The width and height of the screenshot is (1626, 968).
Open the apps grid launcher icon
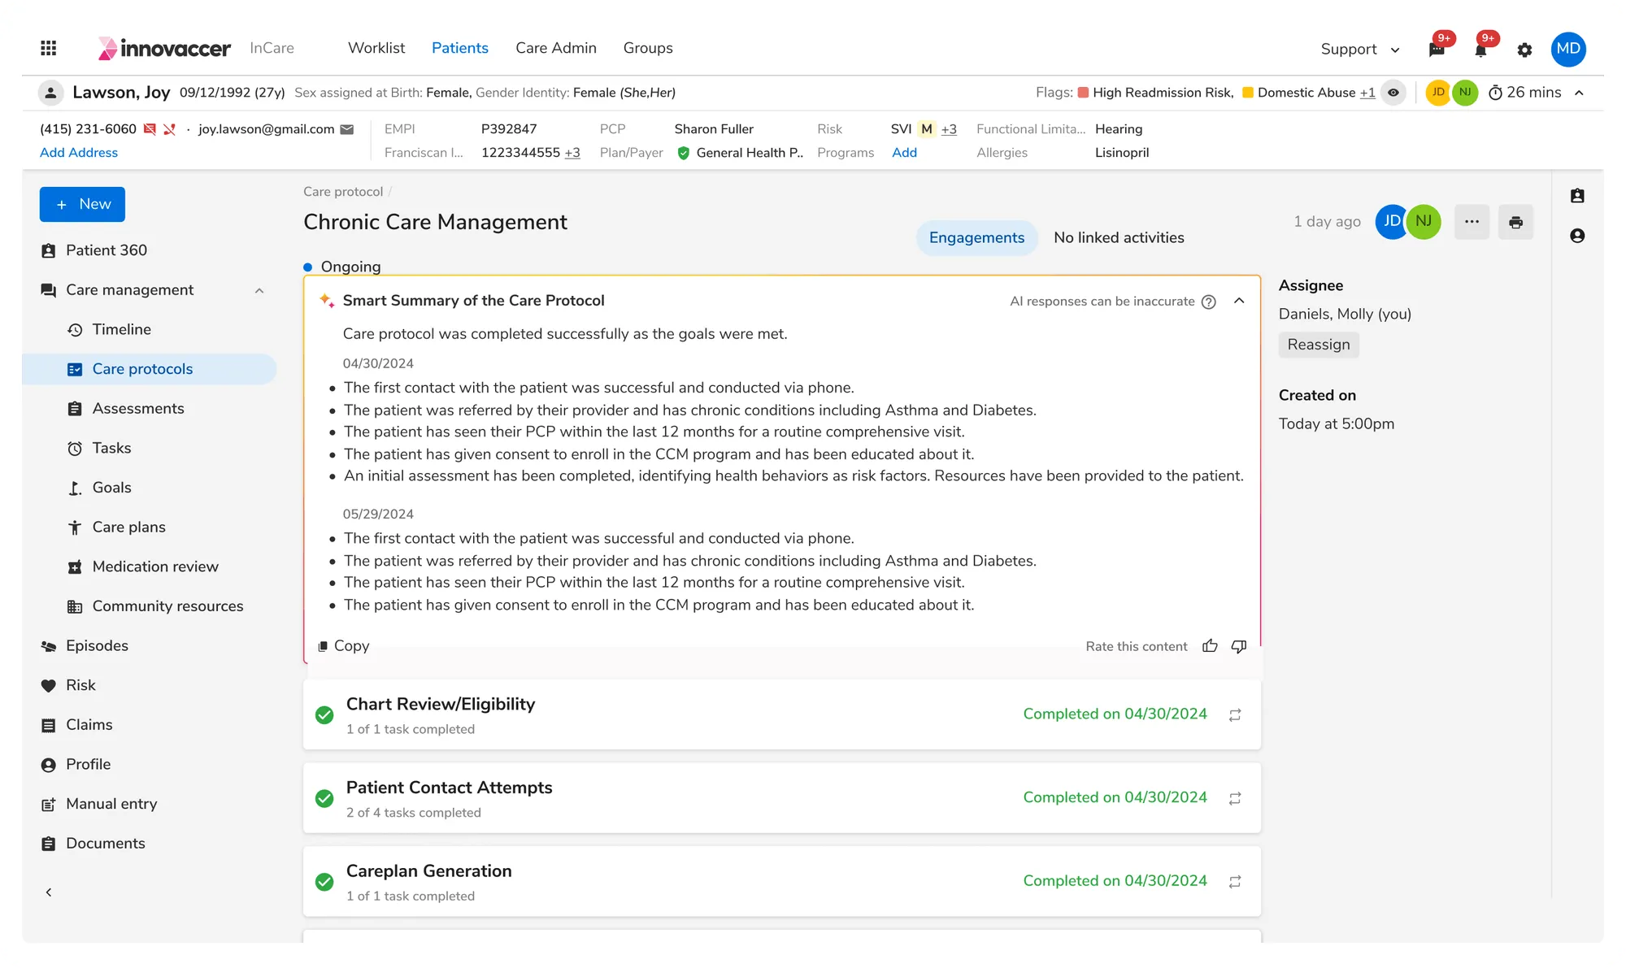click(x=48, y=48)
